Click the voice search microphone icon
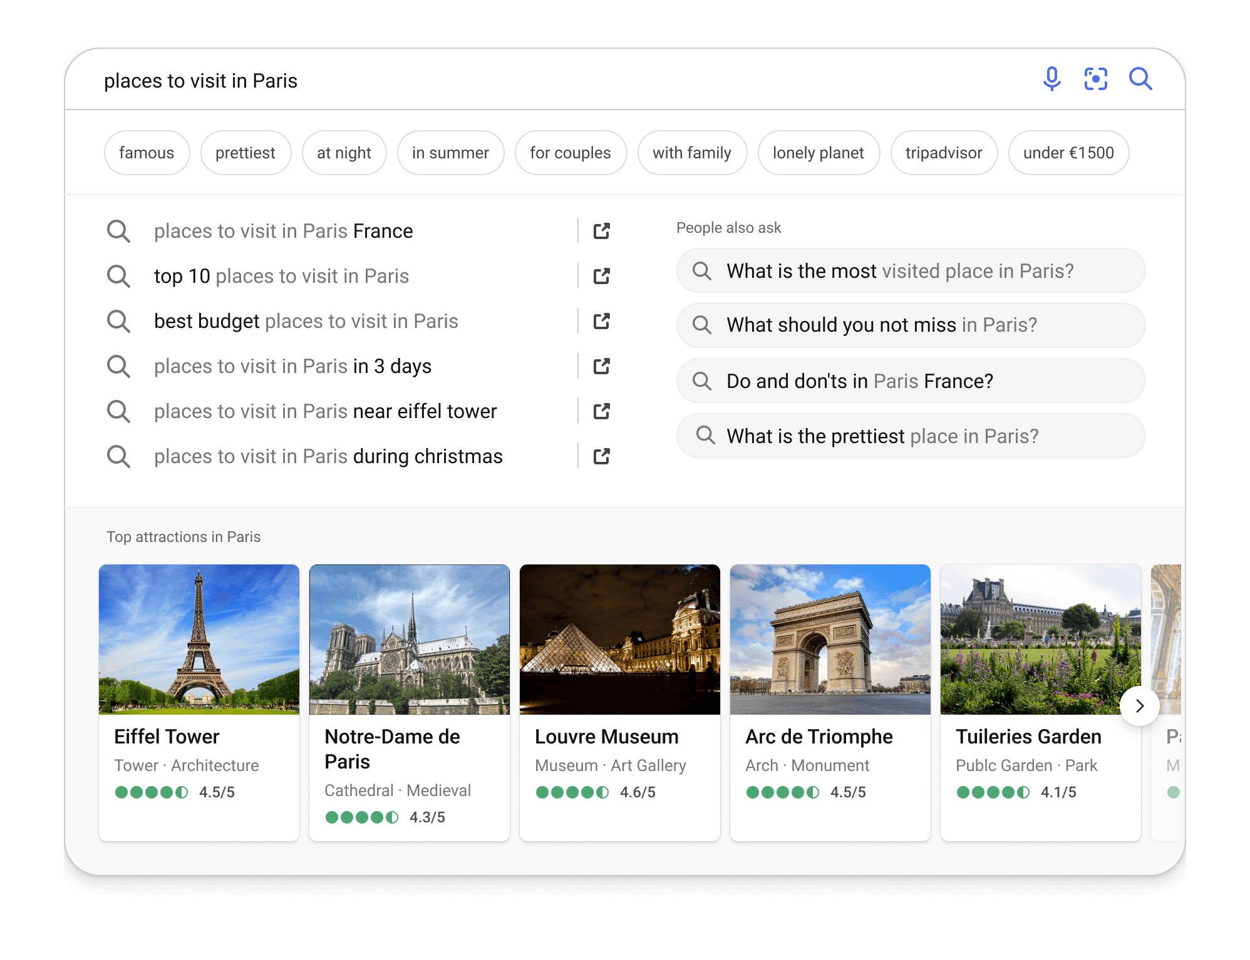1250x960 pixels. click(x=1051, y=79)
